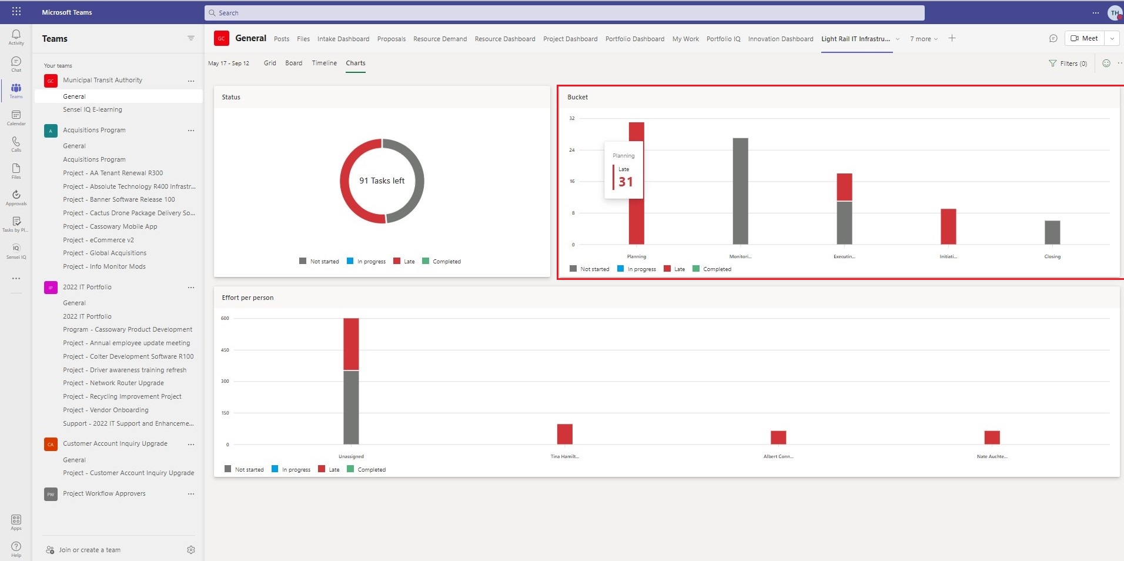Click Tina Hamilt... bar in Effort chart

tap(564, 434)
